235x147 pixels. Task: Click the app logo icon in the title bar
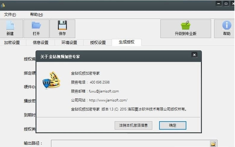coord(3,5)
